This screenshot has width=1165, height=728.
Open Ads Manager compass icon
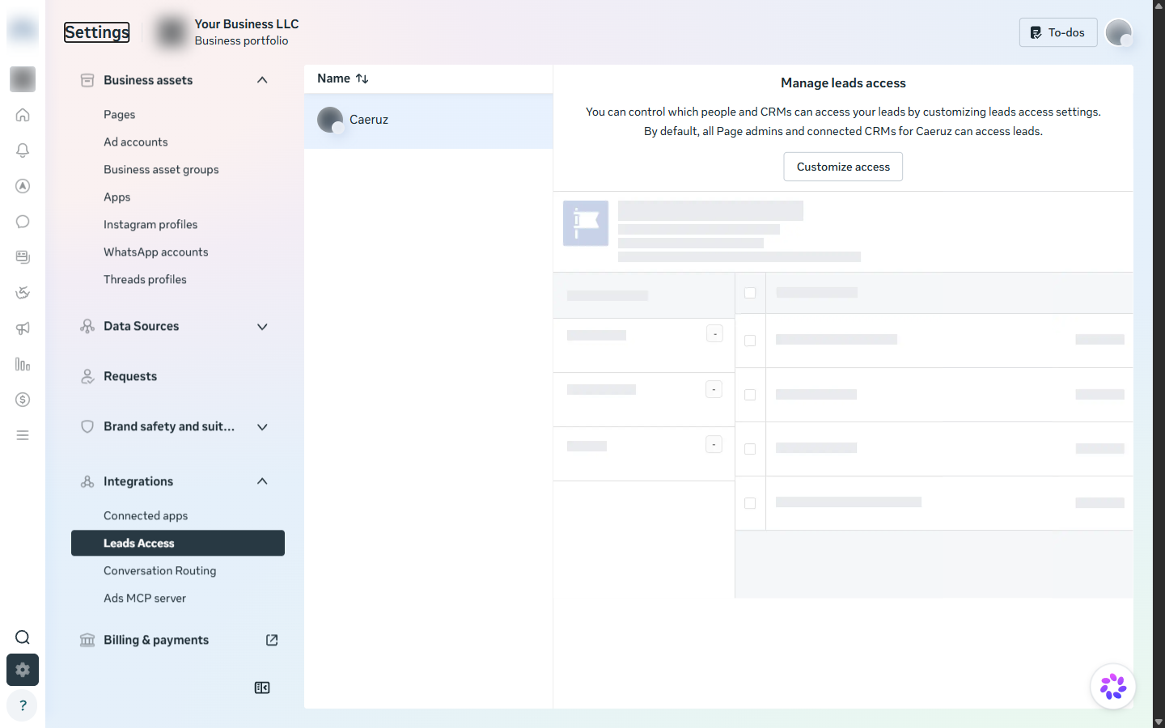23,186
